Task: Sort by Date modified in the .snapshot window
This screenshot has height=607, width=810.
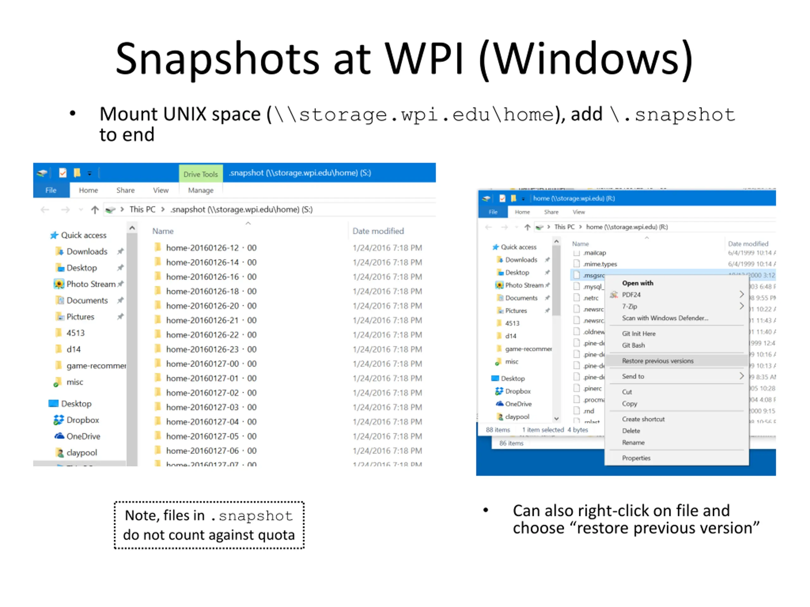Action: [x=378, y=231]
